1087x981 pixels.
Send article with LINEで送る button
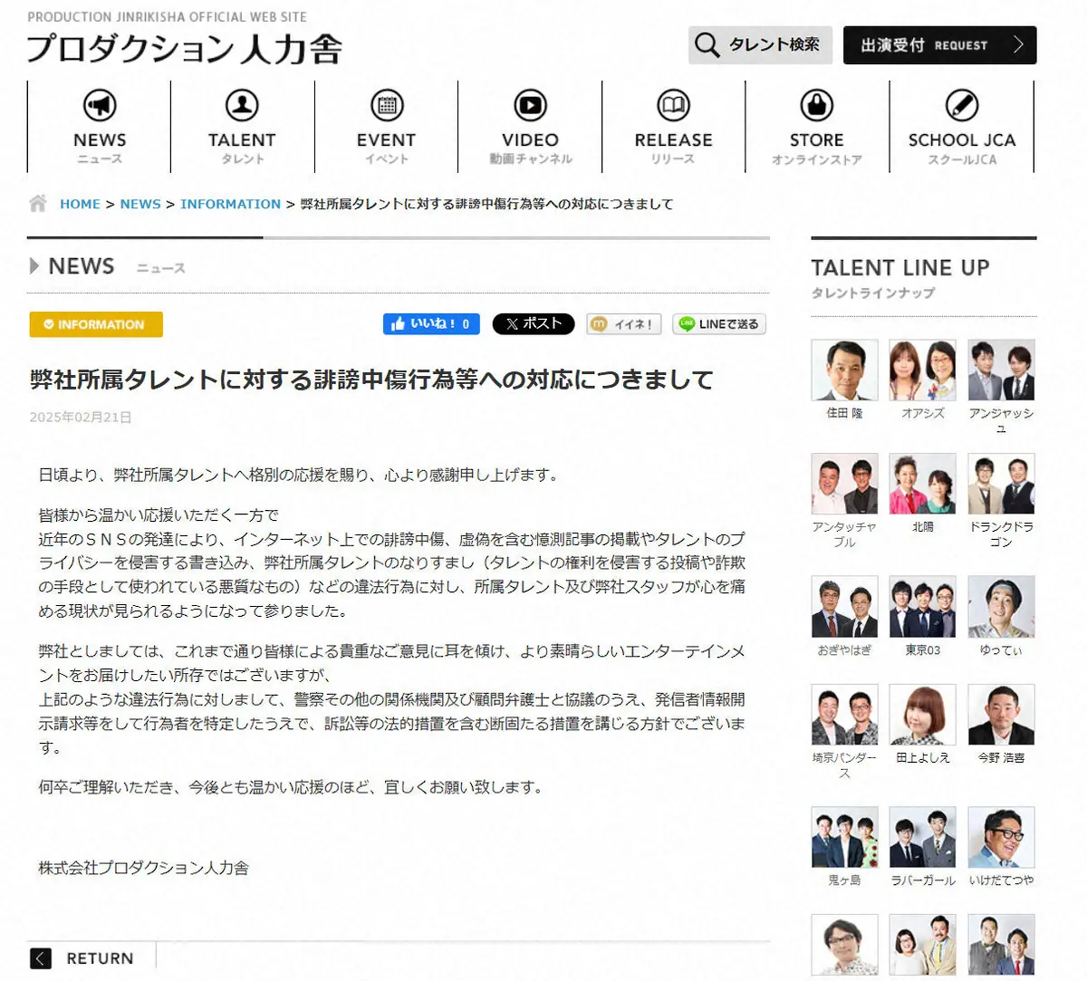[719, 324]
